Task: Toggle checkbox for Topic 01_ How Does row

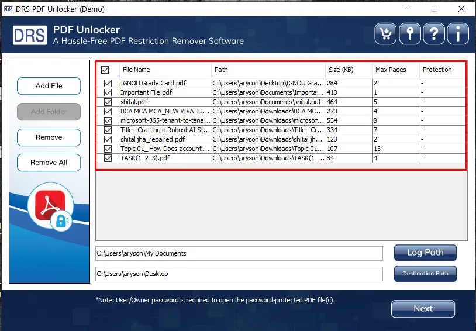Action: coord(108,149)
